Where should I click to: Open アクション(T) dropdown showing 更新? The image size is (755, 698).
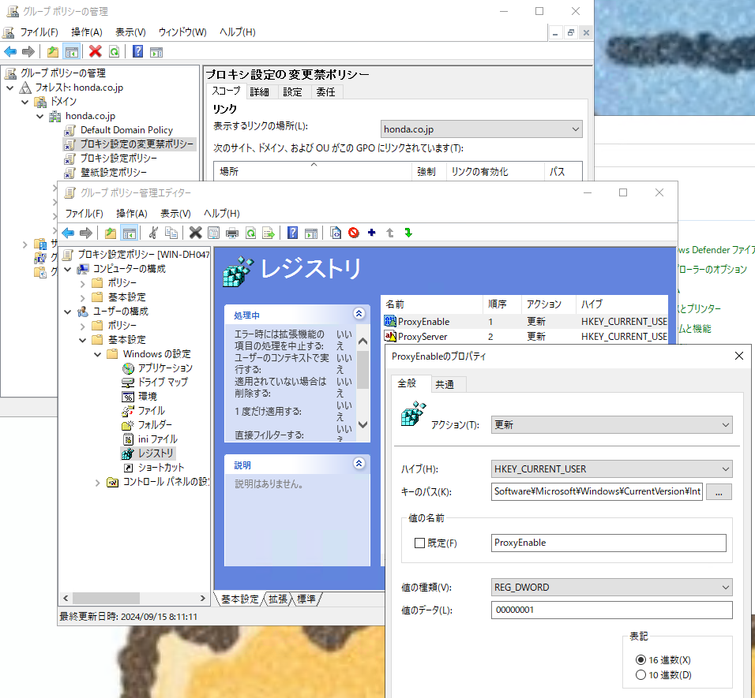[x=611, y=425]
